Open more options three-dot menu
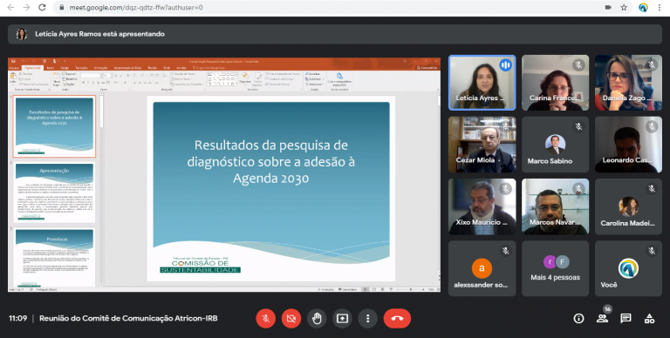The height and width of the screenshot is (338, 670). point(367,318)
